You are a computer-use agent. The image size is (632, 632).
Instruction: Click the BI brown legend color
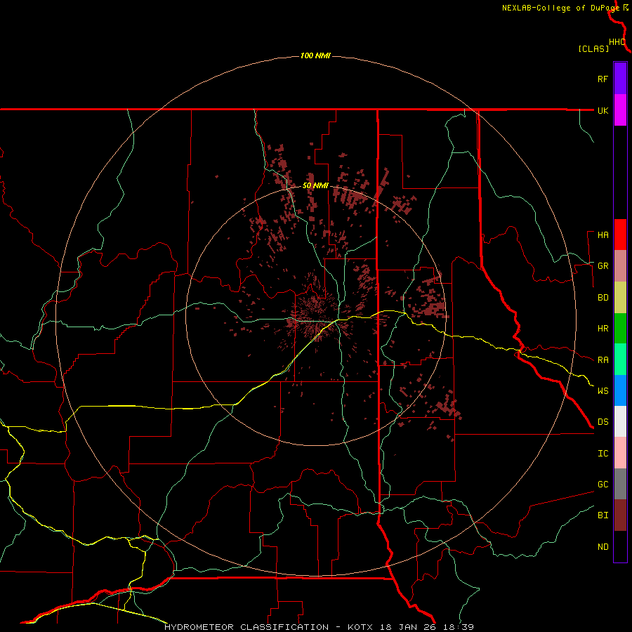tap(620, 515)
